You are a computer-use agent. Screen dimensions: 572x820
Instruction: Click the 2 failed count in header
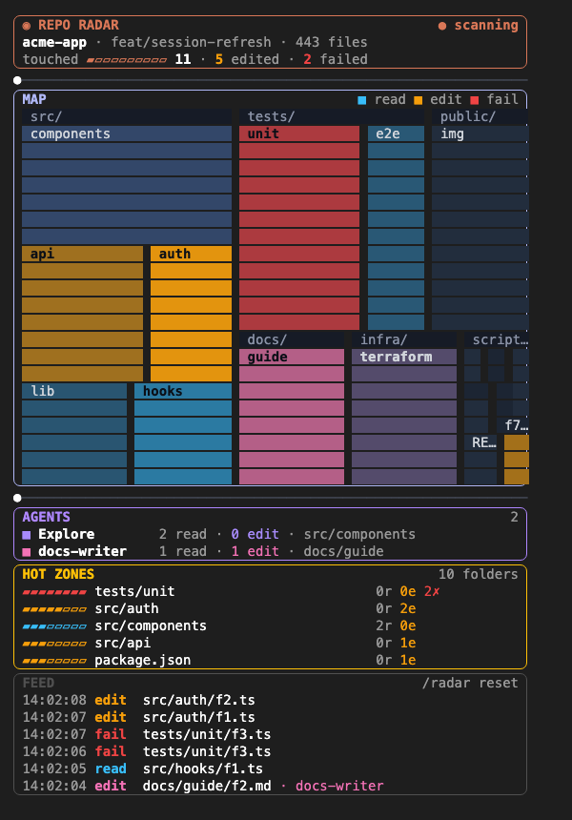[x=336, y=60]
